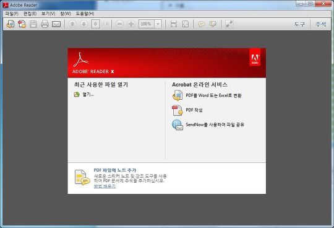Select the highlight text tool icon

213,24
